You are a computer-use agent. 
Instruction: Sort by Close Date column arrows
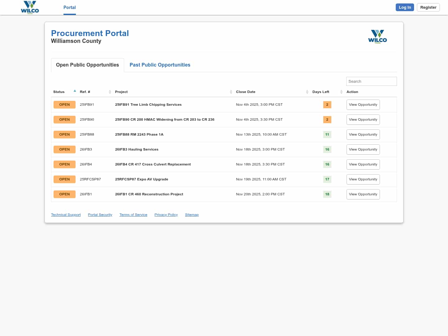click(x=307, y=92)
